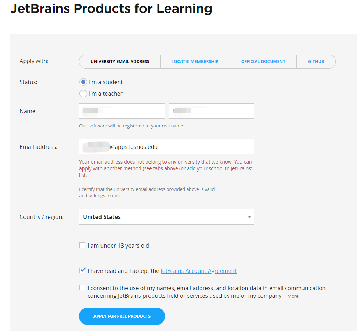Check "I am under 13 years old"
This screenshot has width=363, height=331.
[x=82, y=246]
